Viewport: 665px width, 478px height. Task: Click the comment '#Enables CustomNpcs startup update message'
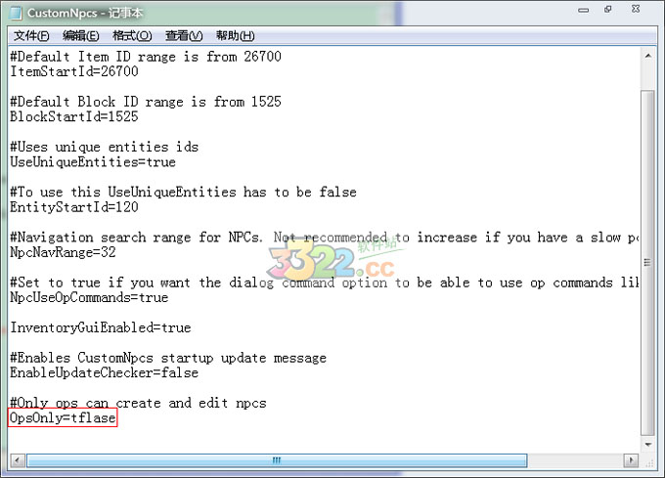[168, 358]
